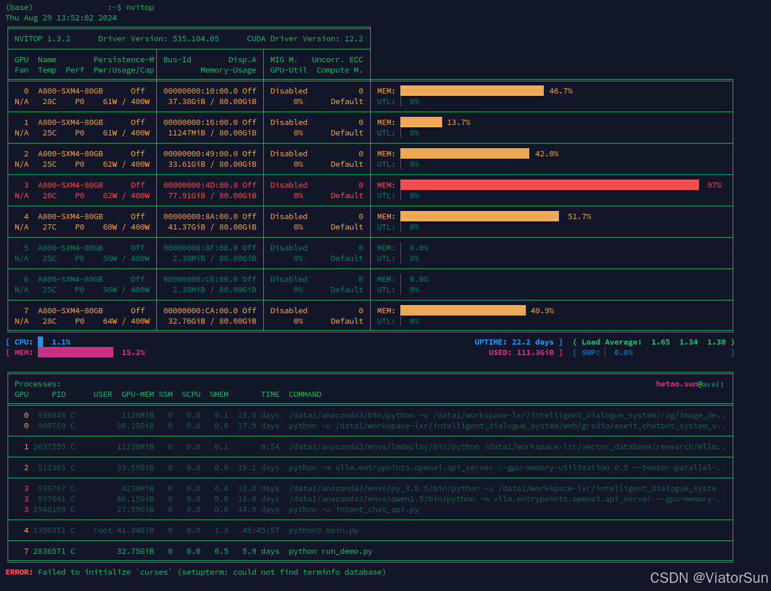
Task: Click the 'COMMAND' process column header
Action: 305,395
